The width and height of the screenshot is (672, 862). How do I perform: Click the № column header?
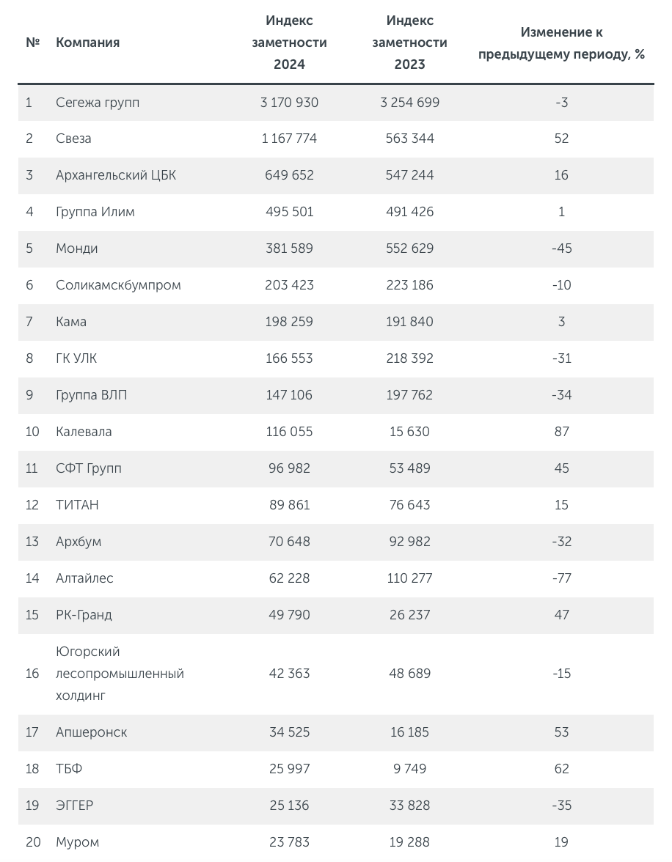tap(33, 43)
